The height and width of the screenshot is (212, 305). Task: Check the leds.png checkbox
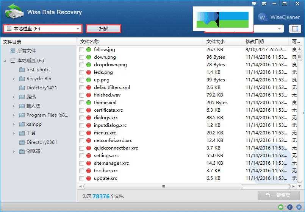pos(82,72)
